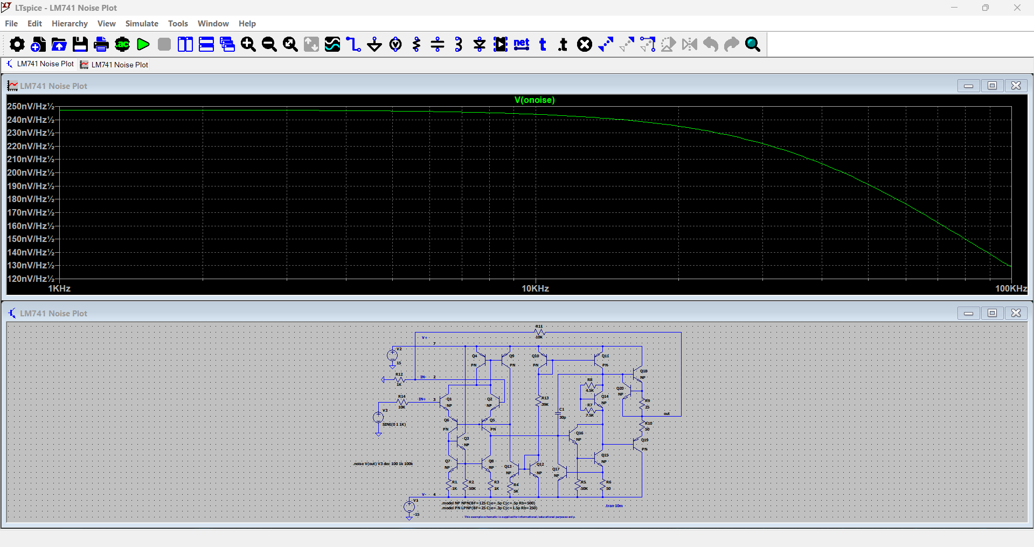Image resolution: width=1034 pixels, height=547 pixels.
Task: Click the Find search icon in toolbar
Action: click(753, 44)
